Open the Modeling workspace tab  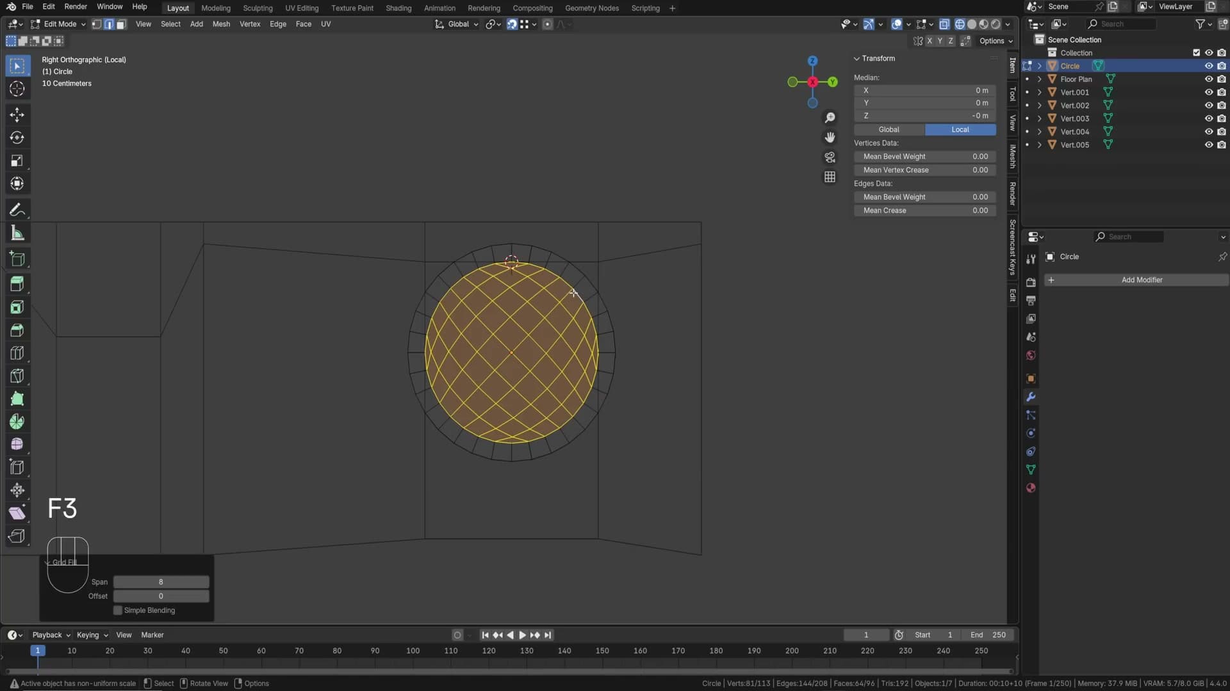pos(216,8)
